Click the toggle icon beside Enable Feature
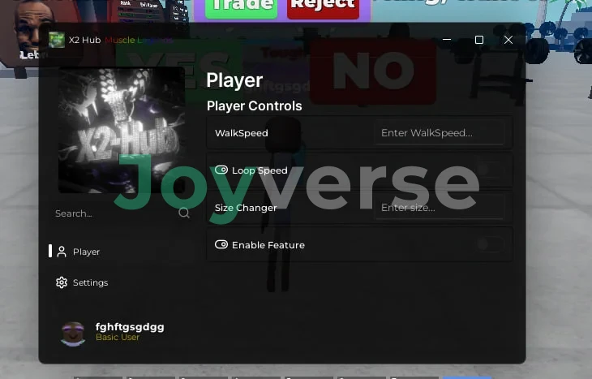The height and width of the screenshot is (379, 592). [x=221, y=244]
